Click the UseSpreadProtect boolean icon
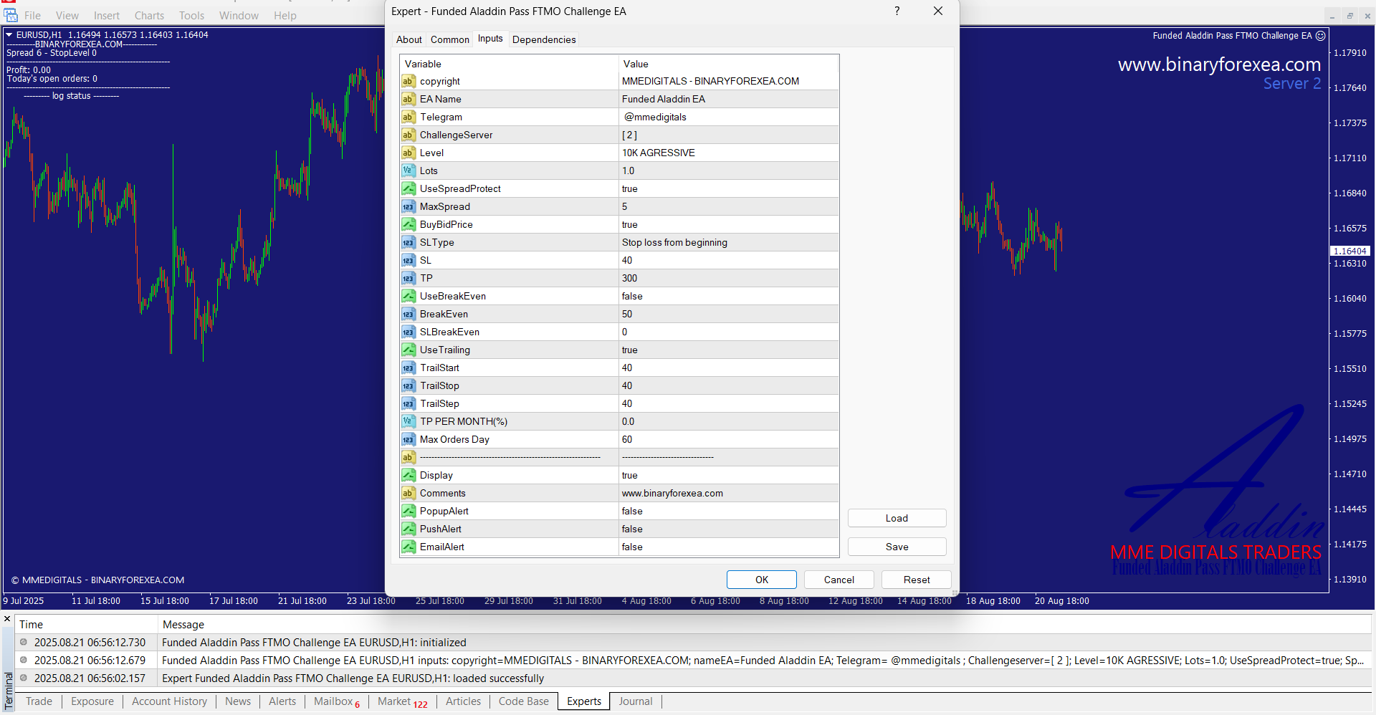The width and height of the screenshot is (1376, 715). pos(408,189)
